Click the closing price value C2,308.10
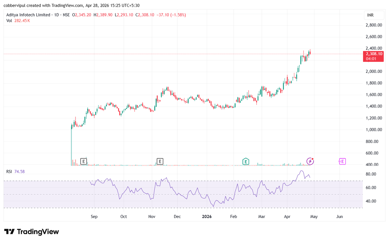 [146, 15]
